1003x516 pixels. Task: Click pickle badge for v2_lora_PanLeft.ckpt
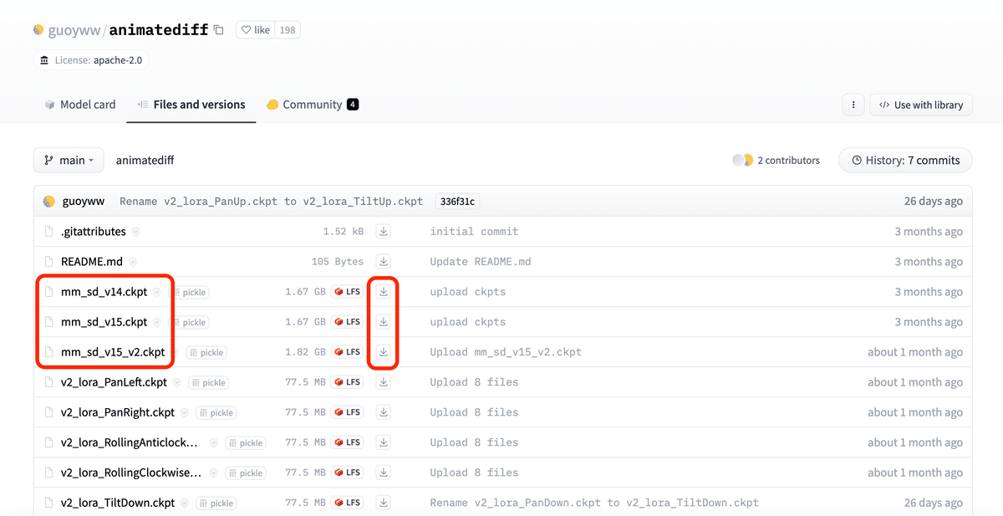point(209,383)
